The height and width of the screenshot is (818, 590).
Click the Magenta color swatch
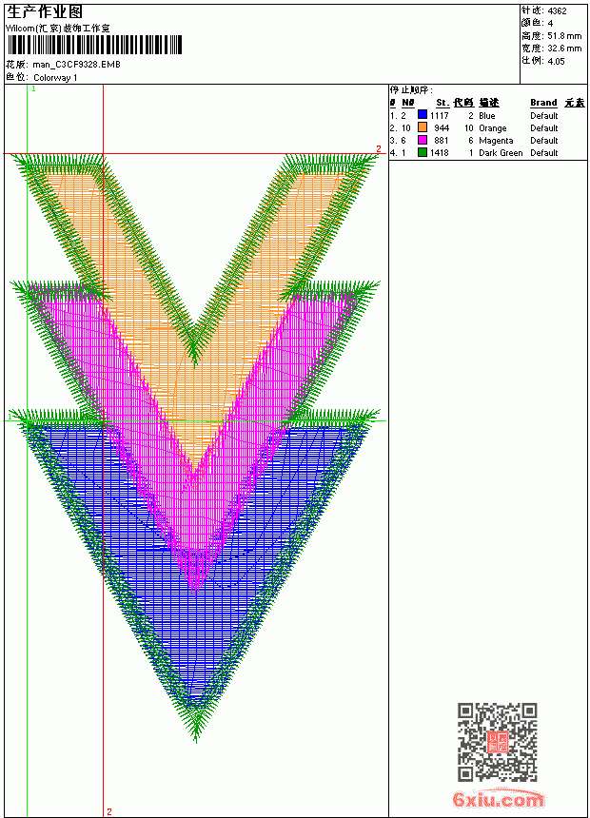[423, 140]
